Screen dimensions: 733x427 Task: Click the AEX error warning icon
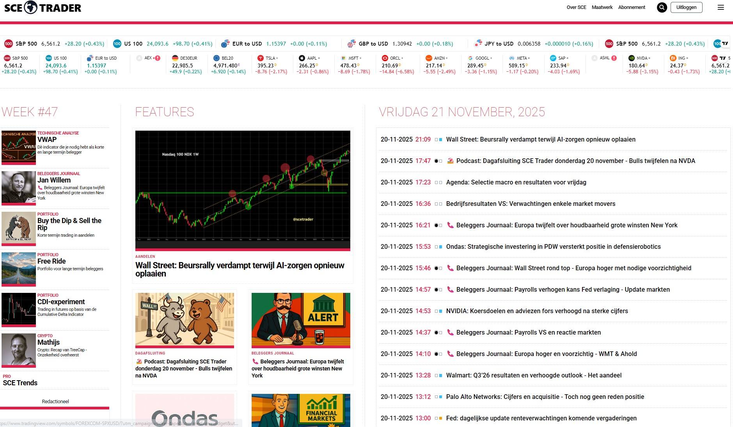158,58
